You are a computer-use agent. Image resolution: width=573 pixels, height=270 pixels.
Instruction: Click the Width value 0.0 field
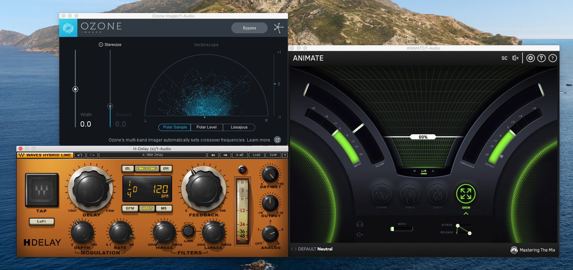coord(86,124)
